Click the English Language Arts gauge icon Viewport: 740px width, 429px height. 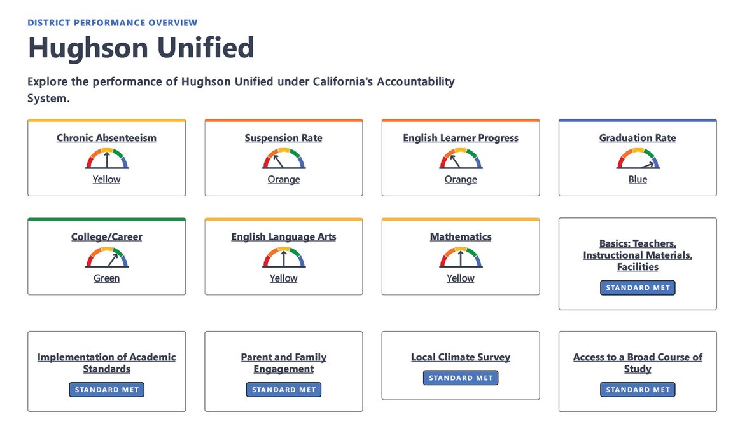coord(283,257)
